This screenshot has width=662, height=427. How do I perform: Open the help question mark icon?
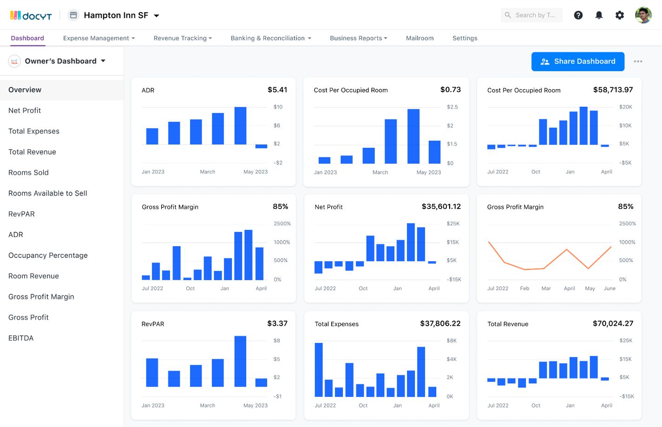pos(578,15)
